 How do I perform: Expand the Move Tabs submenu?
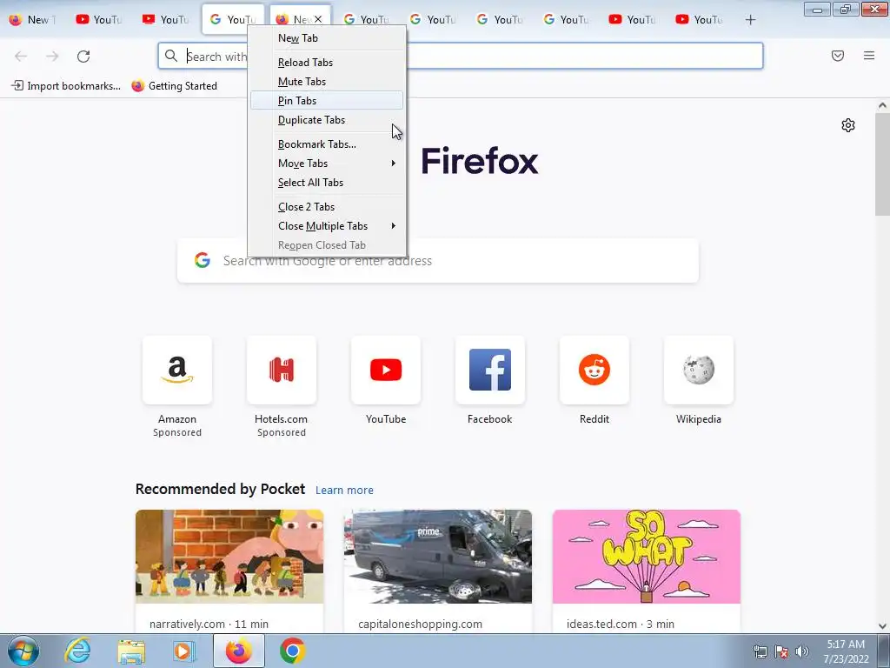[327, 164]
